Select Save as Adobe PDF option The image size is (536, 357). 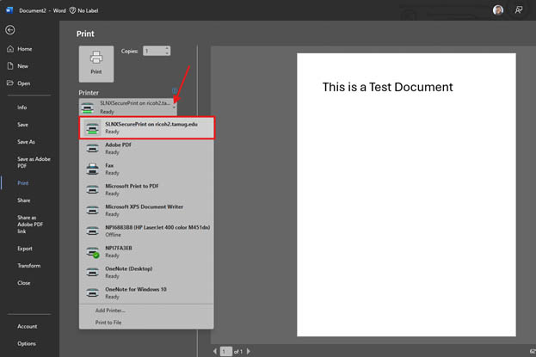coord(34,163)
